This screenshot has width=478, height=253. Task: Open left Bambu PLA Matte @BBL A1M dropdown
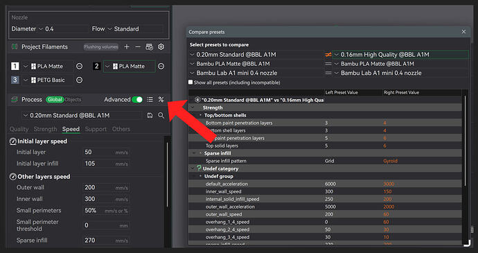pyautogui.click(x=256, y=64)
